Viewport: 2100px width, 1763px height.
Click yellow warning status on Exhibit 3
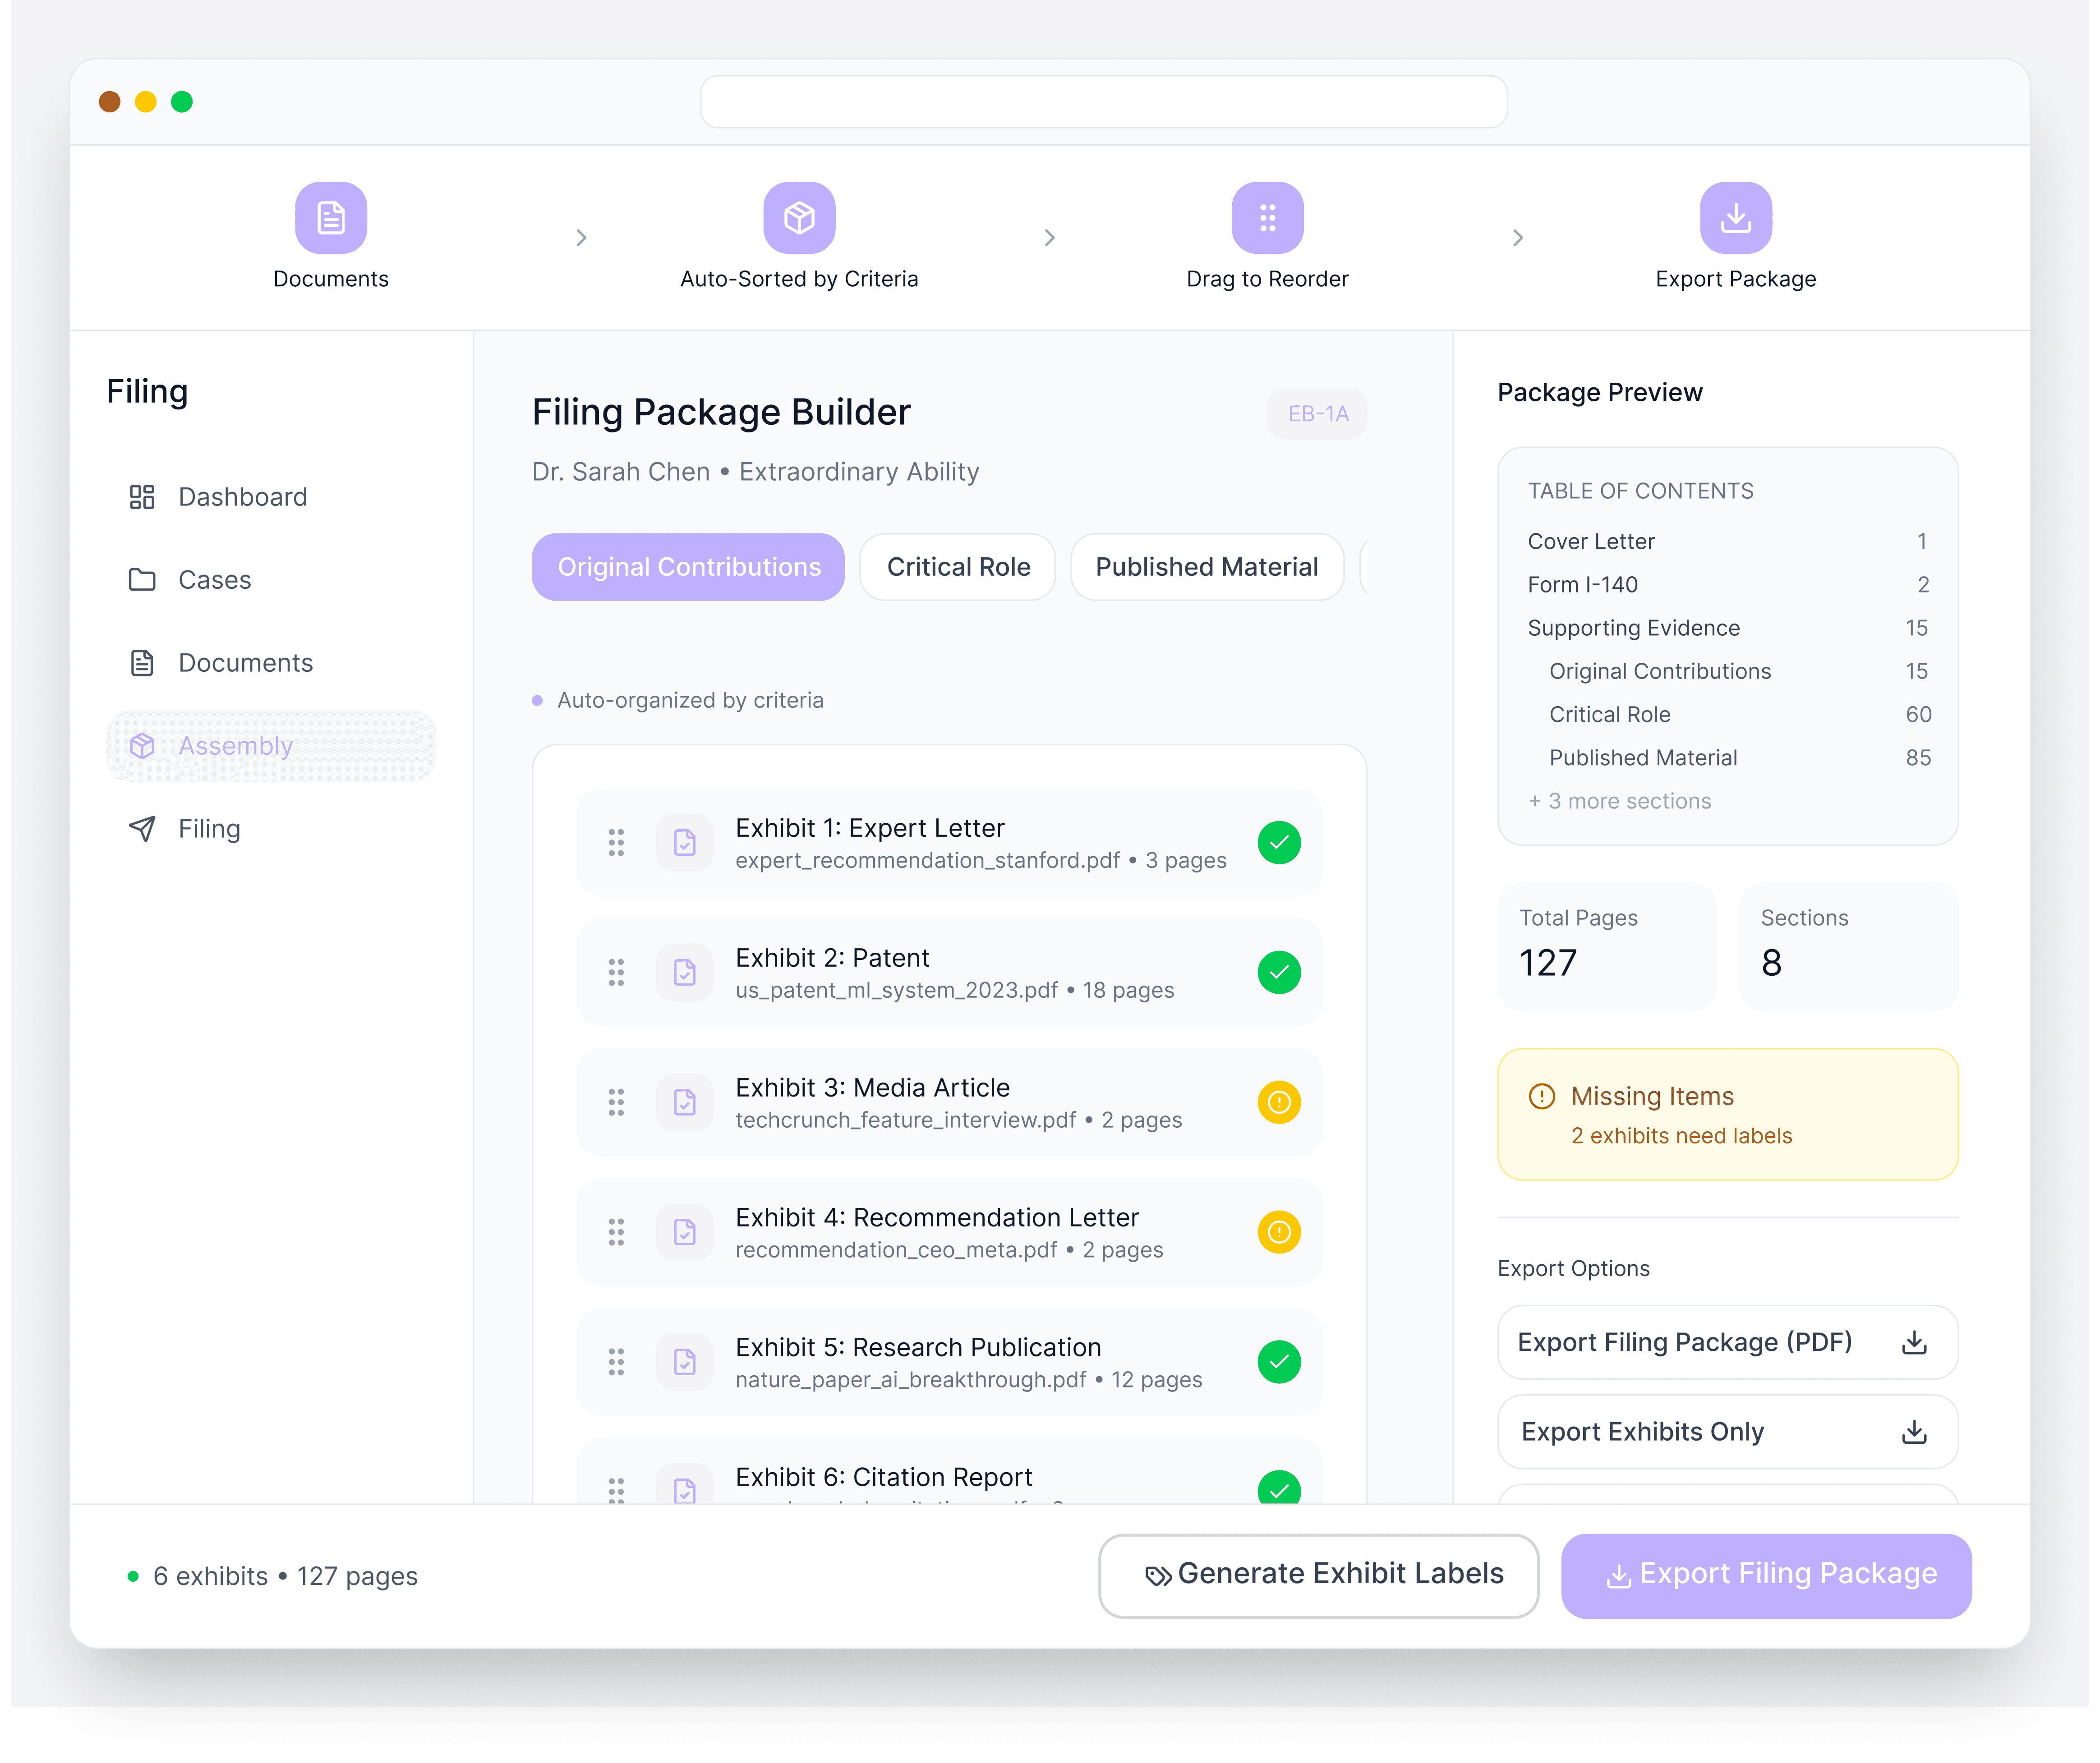click(x=1279, y=1102)
